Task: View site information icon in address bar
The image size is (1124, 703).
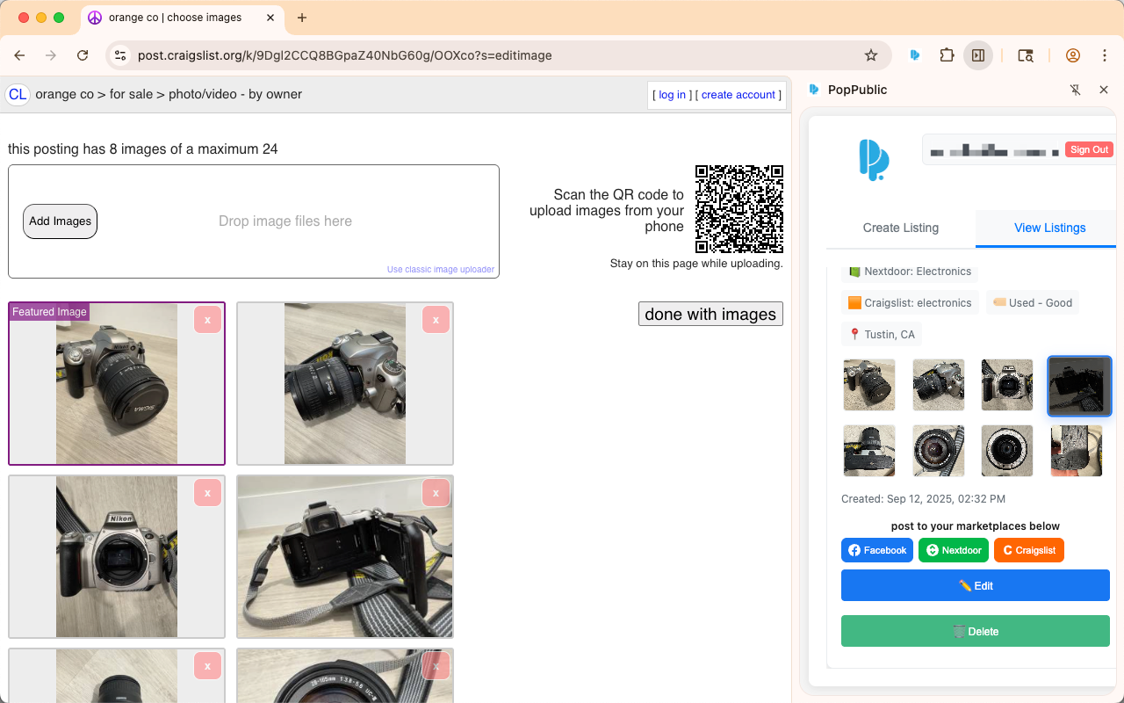Action: 120,55
